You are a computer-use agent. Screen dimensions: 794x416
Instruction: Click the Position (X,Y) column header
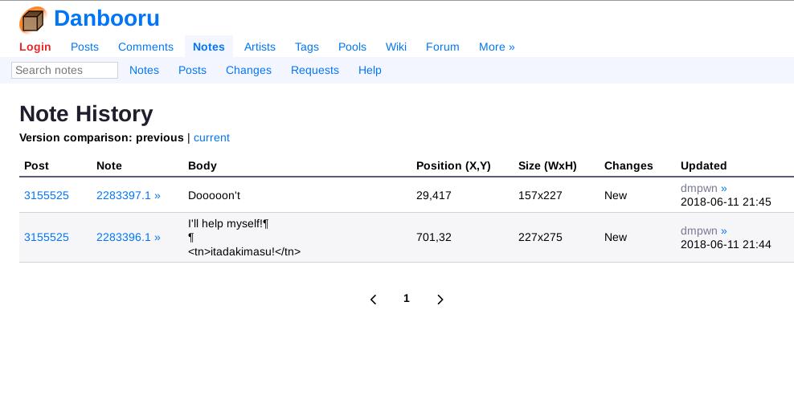(454, 166)
